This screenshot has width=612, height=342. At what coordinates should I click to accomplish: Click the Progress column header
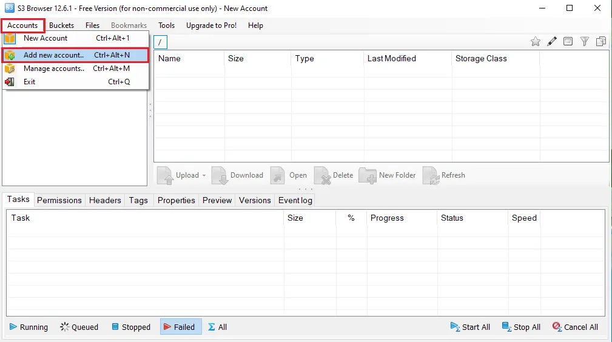(x=402, y=218)
